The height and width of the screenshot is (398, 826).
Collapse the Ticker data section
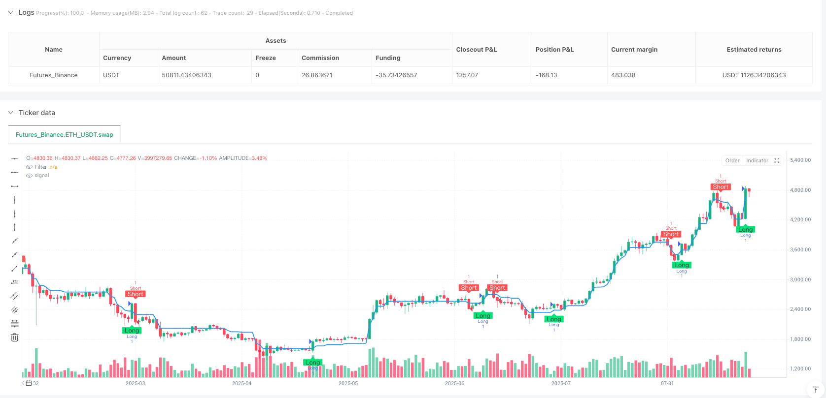[x=10, y=113]
